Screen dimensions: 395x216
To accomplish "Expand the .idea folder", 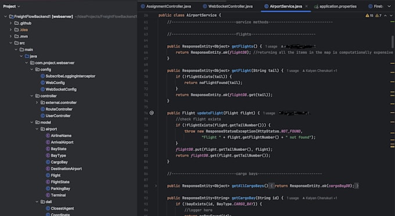I will point(10,30).
